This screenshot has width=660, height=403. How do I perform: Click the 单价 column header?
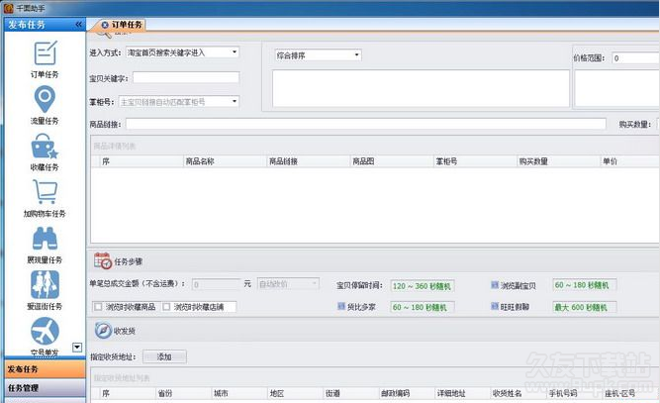(629, 161)
